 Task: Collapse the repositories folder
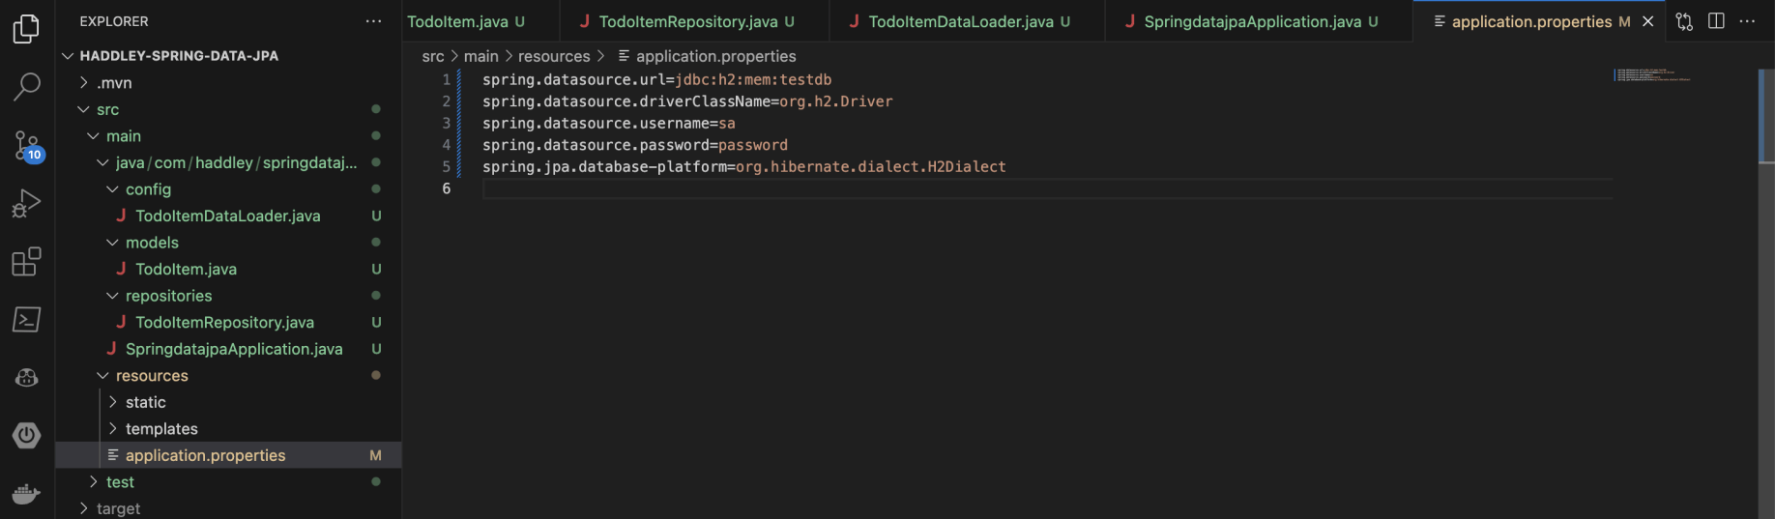(x=228, y=296)
